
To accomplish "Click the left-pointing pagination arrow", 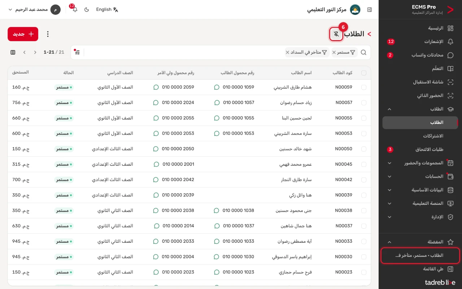I will 25,52.
